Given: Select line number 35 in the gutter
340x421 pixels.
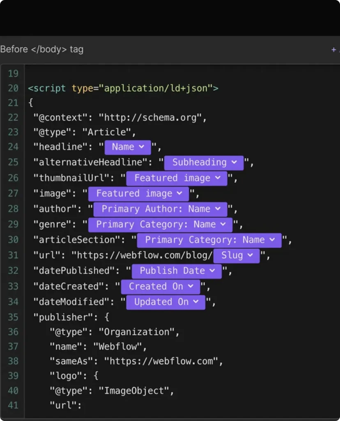Looking at the screenshot, I should tap(13, 317).
